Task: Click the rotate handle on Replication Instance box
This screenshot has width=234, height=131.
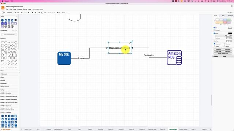Action: [x=132, y=41]
